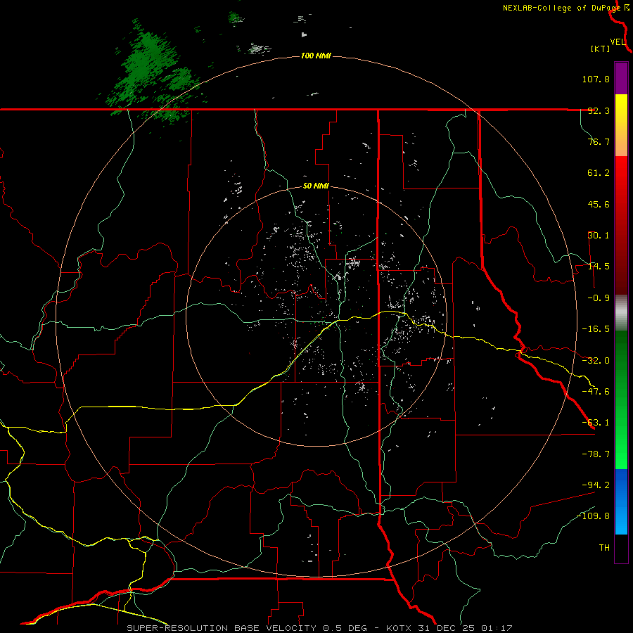The width and height of the screenshot is (633, 633).
Task: Click the green segment of color bar
Action: (x=621, y=399)
